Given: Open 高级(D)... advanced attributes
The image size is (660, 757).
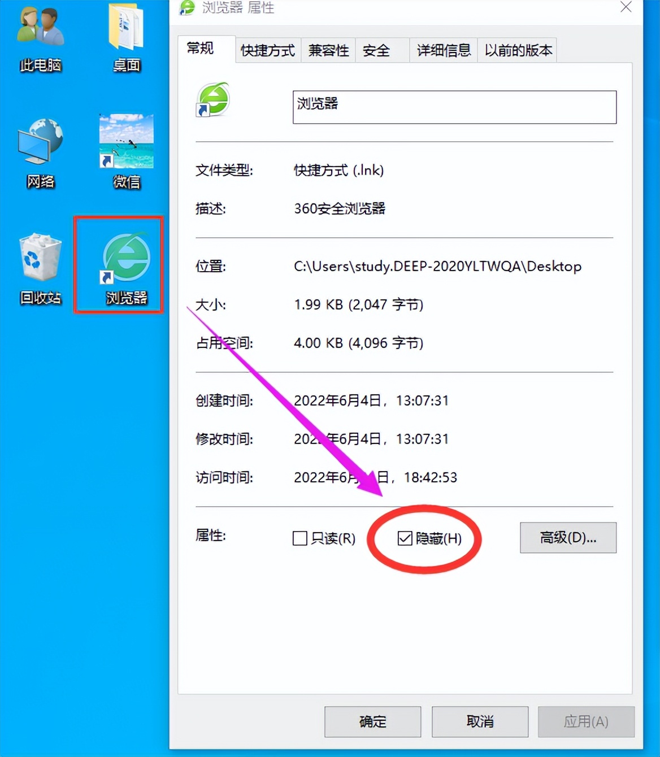Looking at the screenshot, I should [x=568, y=537].
